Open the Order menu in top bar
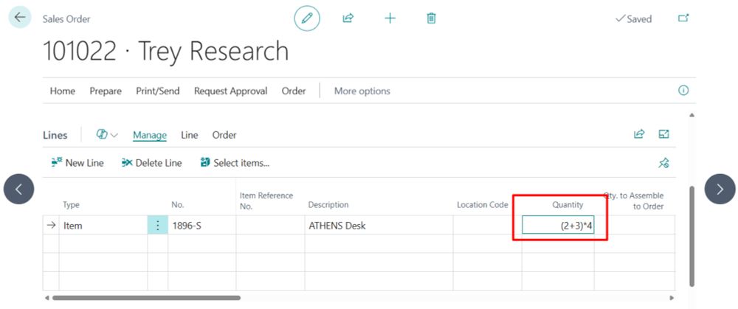738x309 pixels. (x=294, y=91)
